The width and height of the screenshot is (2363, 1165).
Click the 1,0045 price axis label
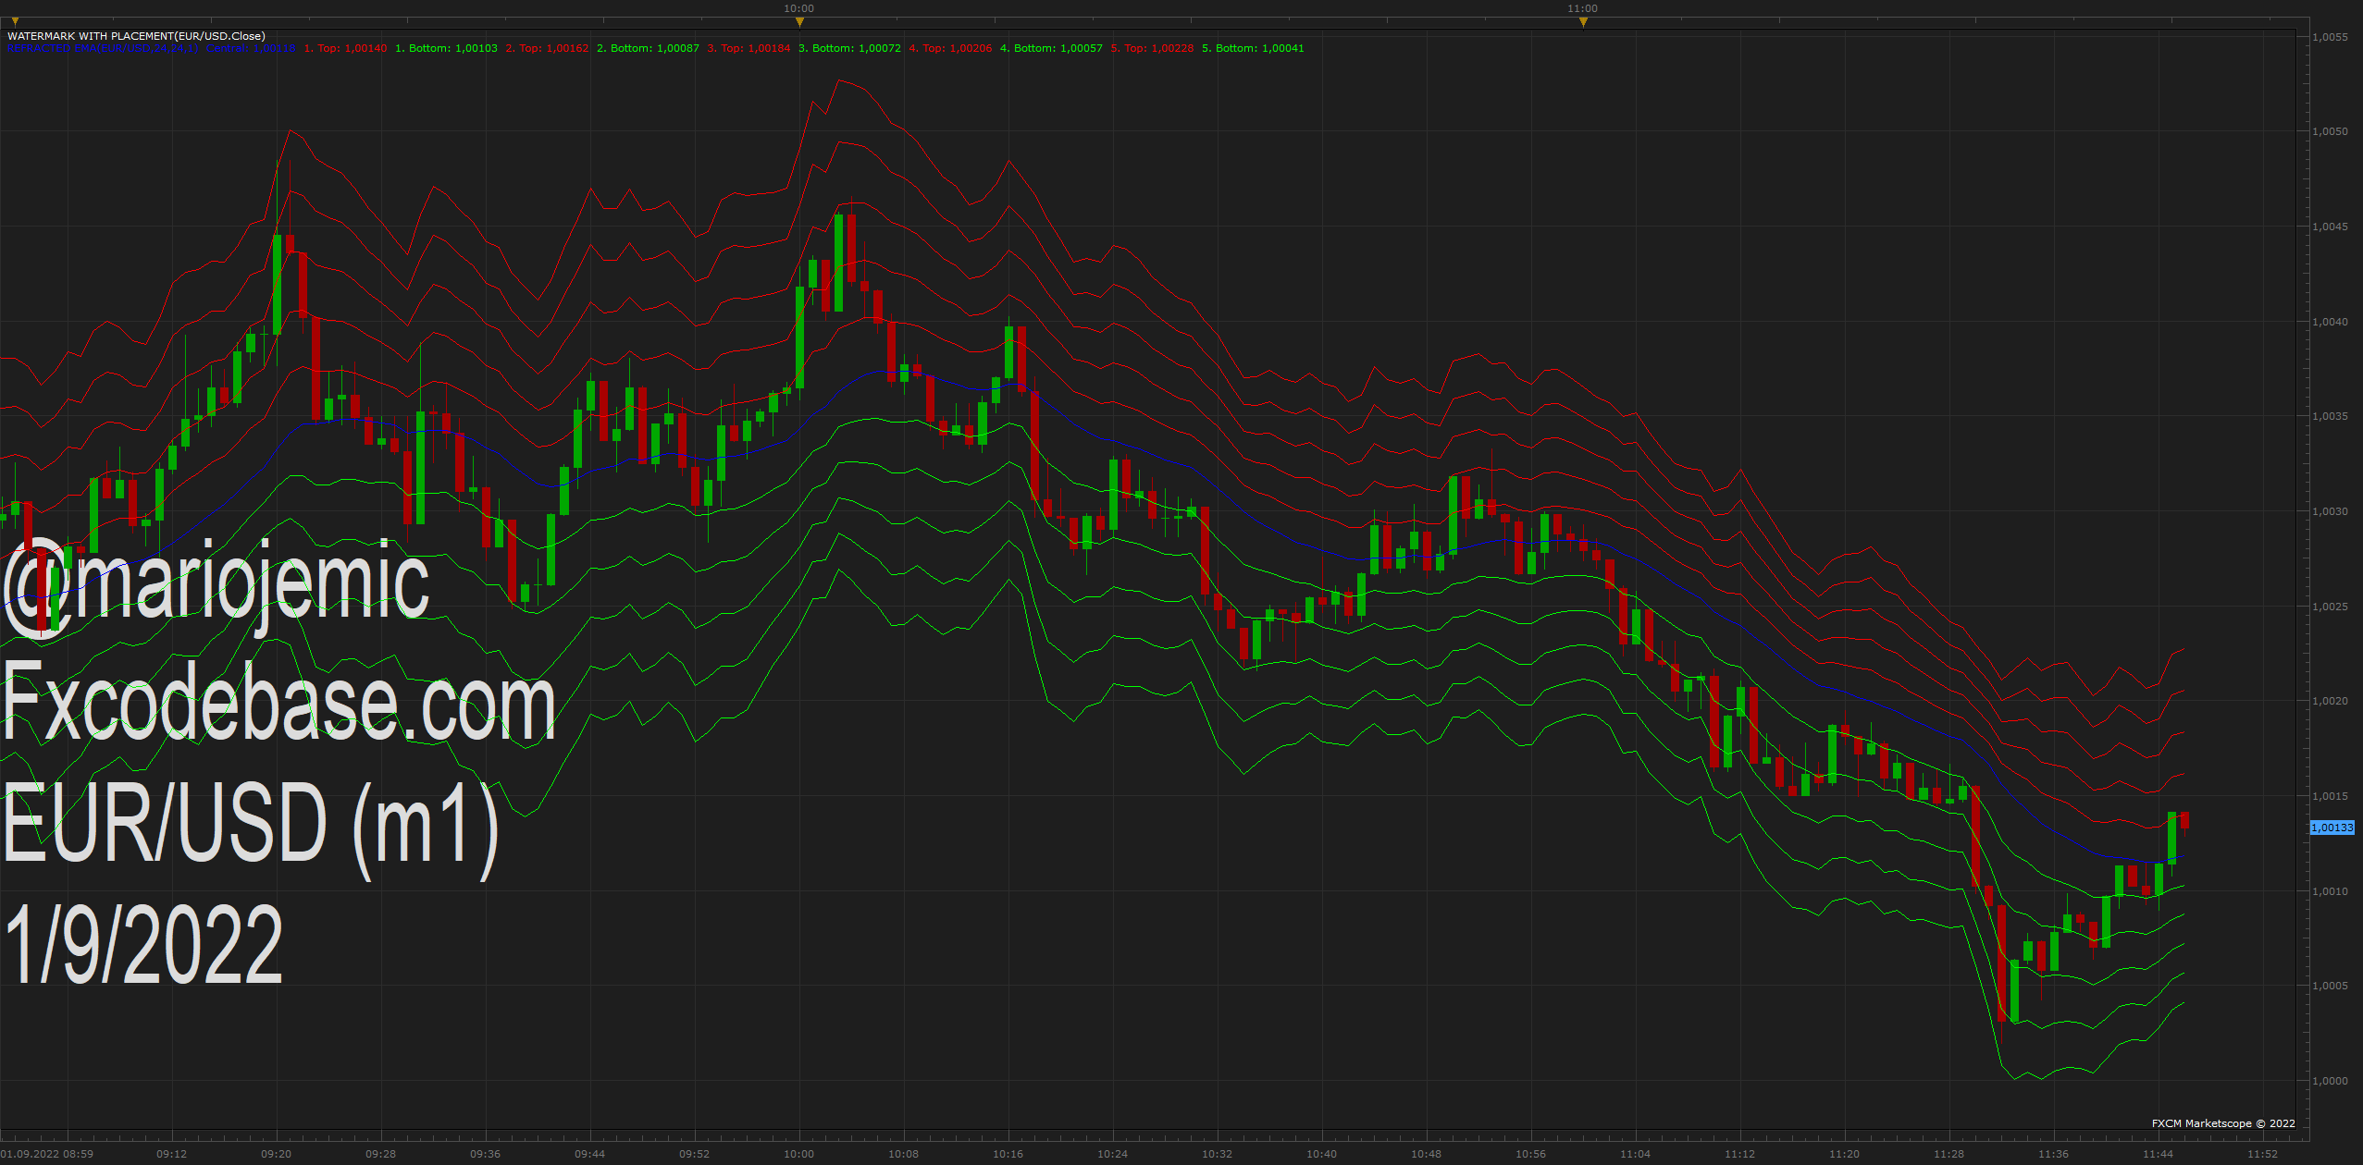(x=2330, y=227)
